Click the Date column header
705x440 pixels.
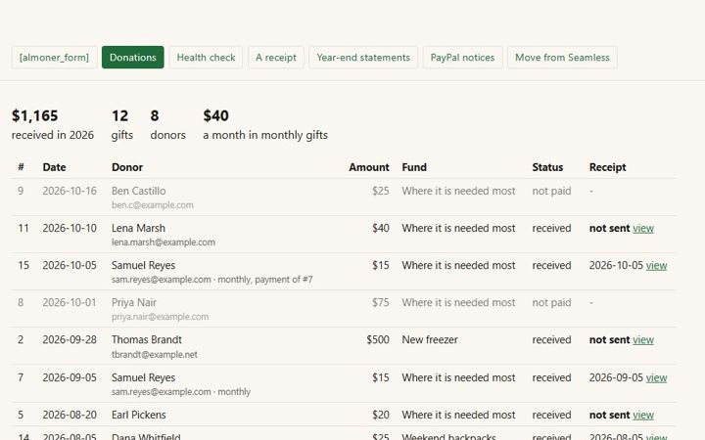[x=55, y=167]
